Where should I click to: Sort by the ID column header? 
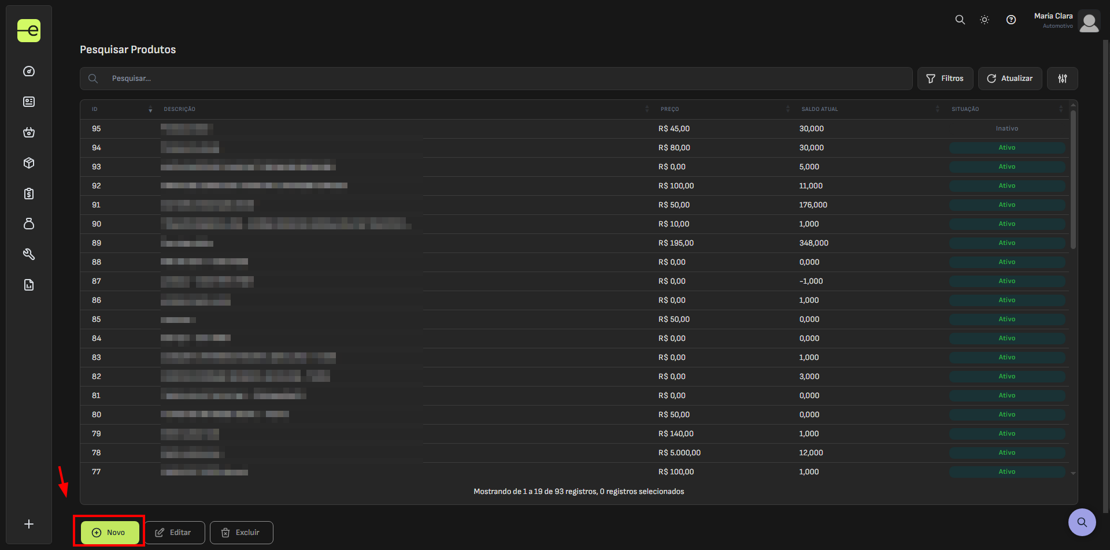pyautogui.click(x=120, y=109)
